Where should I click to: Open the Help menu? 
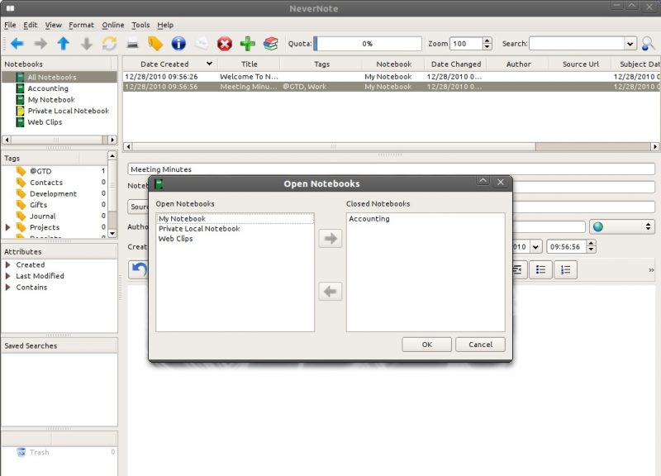[x=165, y=25]
